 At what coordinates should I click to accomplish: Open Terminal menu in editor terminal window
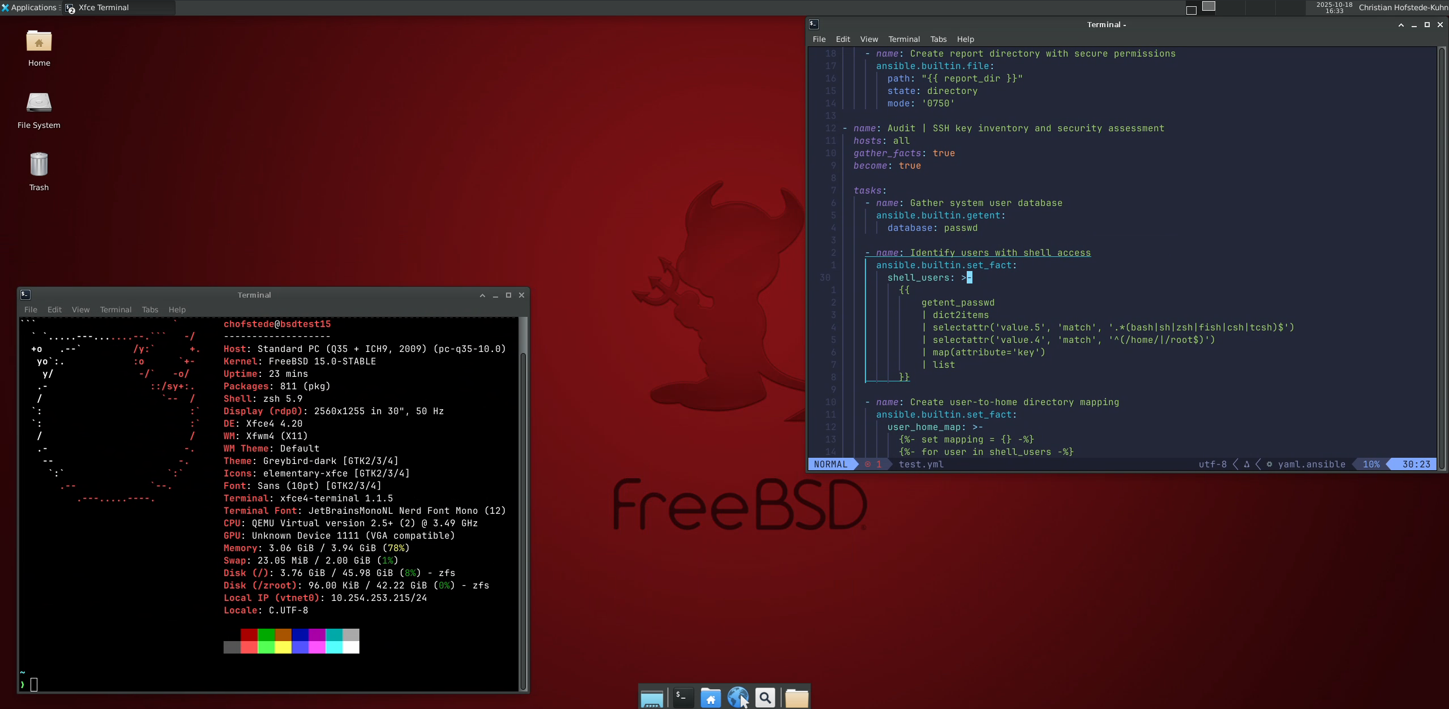904,39
